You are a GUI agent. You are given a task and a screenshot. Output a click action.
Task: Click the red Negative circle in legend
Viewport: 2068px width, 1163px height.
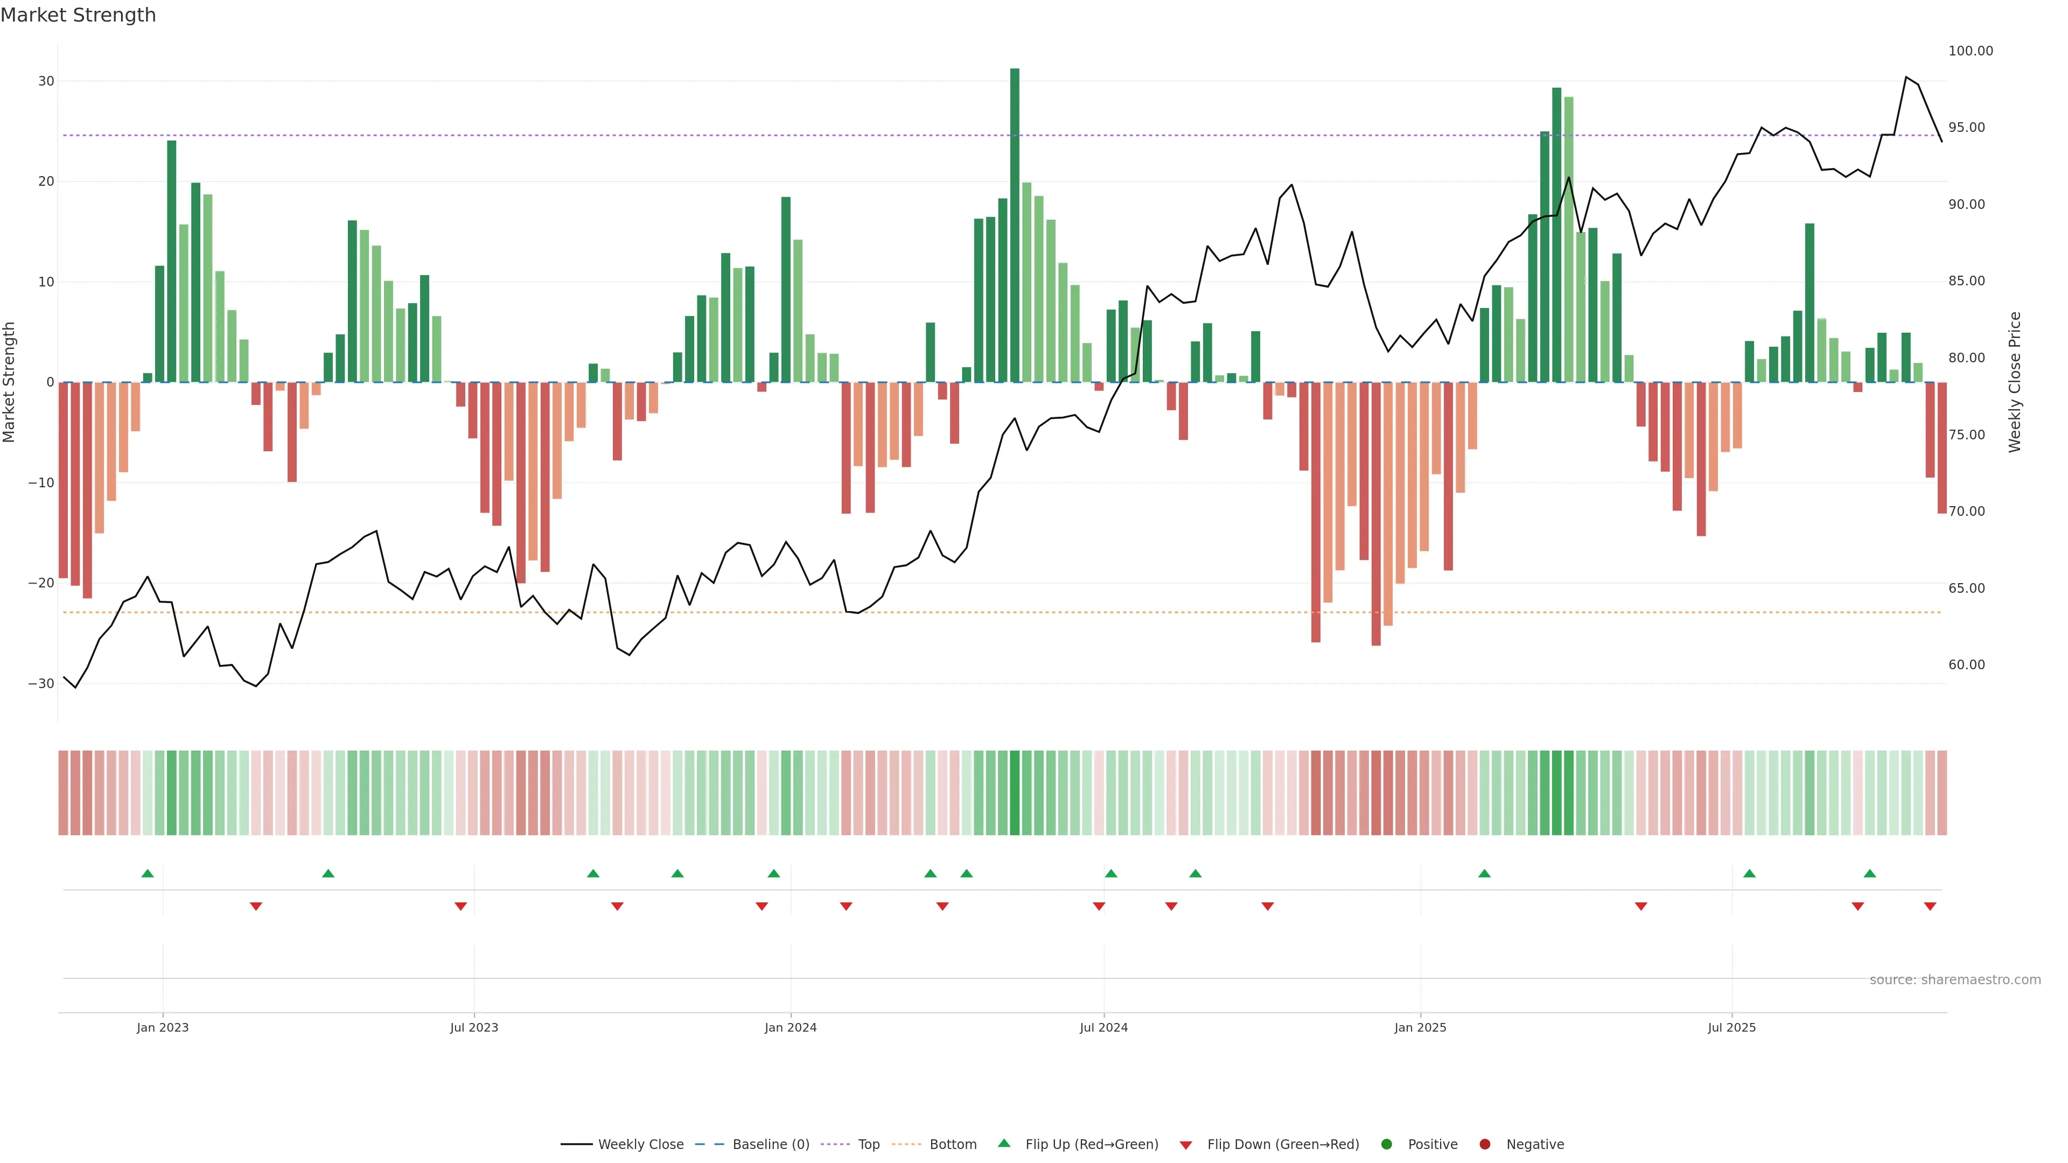pyautogui.click(x=1484, y=1145)
